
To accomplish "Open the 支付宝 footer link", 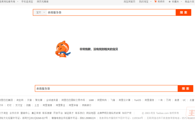I will coord(19,105).
